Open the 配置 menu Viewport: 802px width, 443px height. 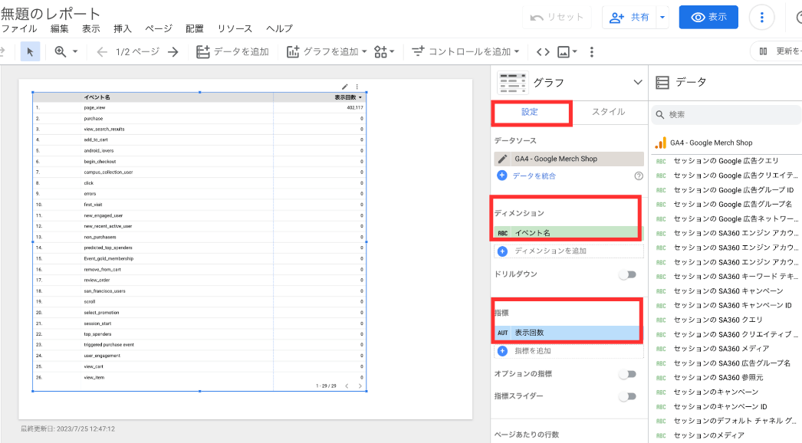194,28
